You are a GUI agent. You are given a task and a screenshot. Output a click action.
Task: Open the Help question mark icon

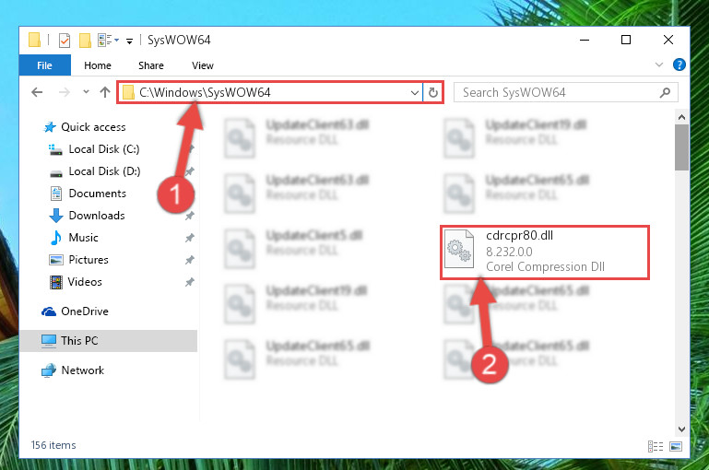(679, 65)
